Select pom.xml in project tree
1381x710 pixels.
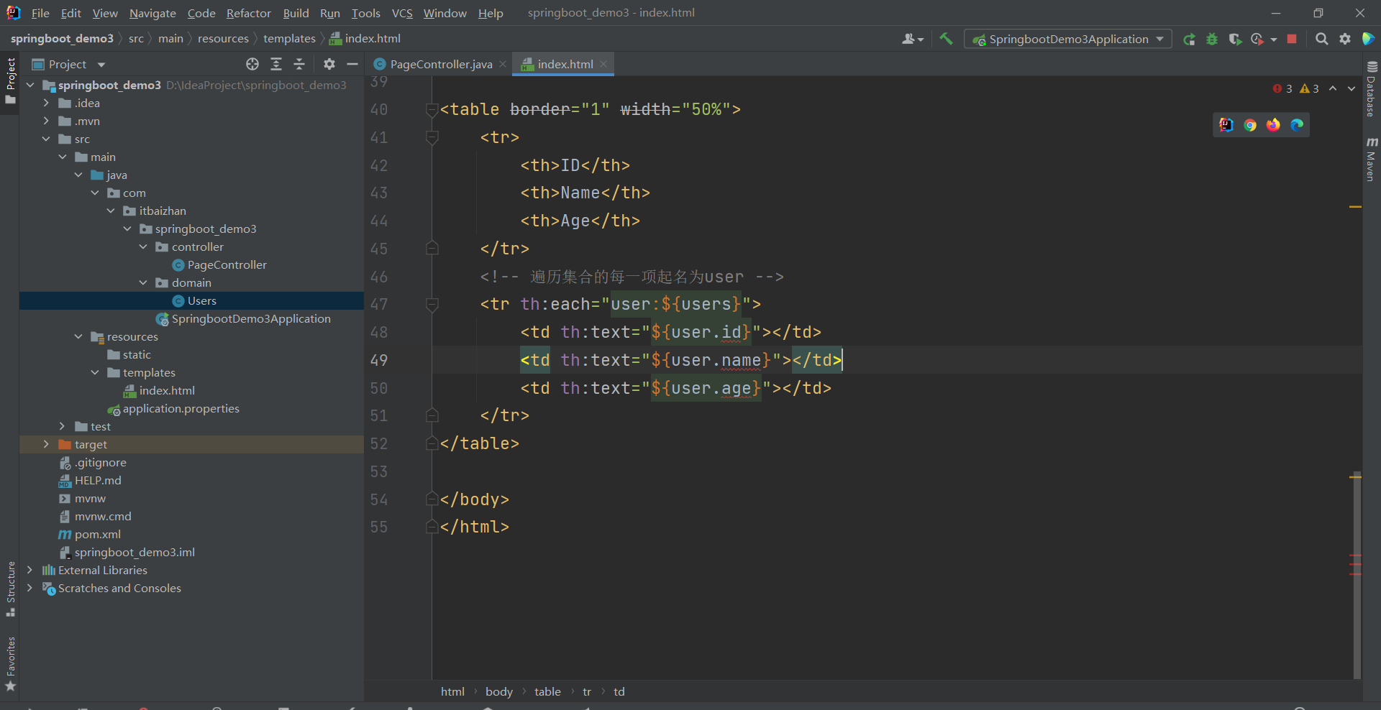coord(97,534)
